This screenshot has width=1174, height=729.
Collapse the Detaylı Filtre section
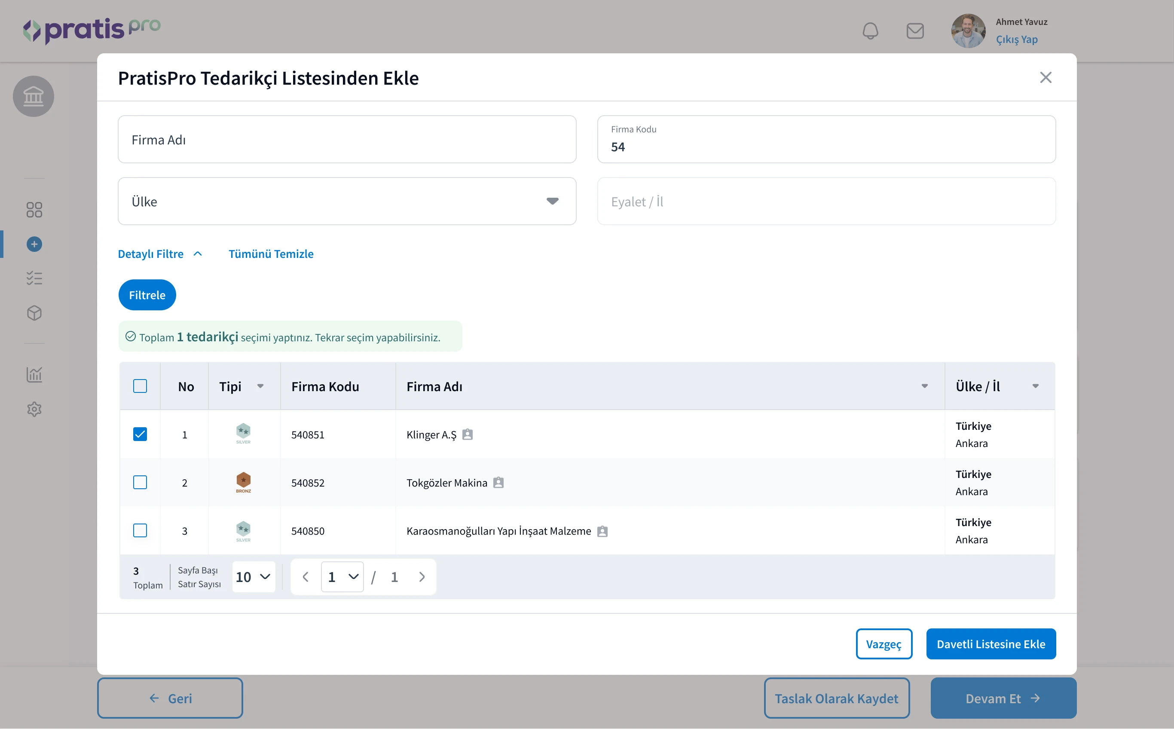(x=160, y=254)
